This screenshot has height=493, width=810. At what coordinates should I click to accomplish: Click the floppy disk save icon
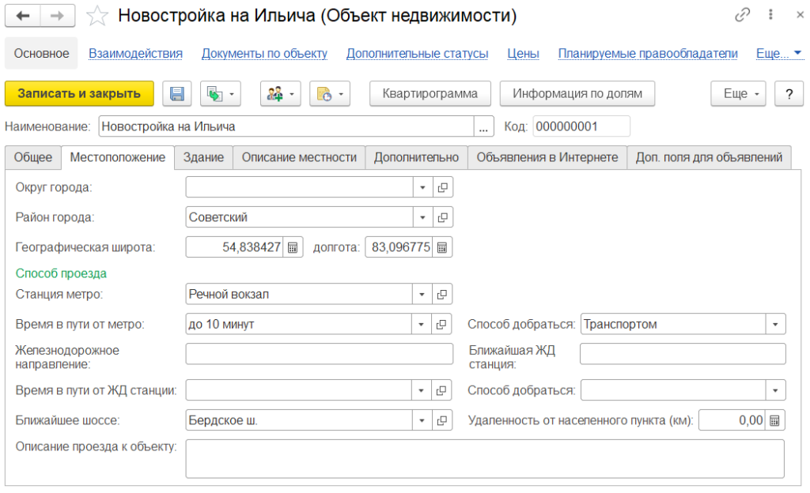point(177,94)
